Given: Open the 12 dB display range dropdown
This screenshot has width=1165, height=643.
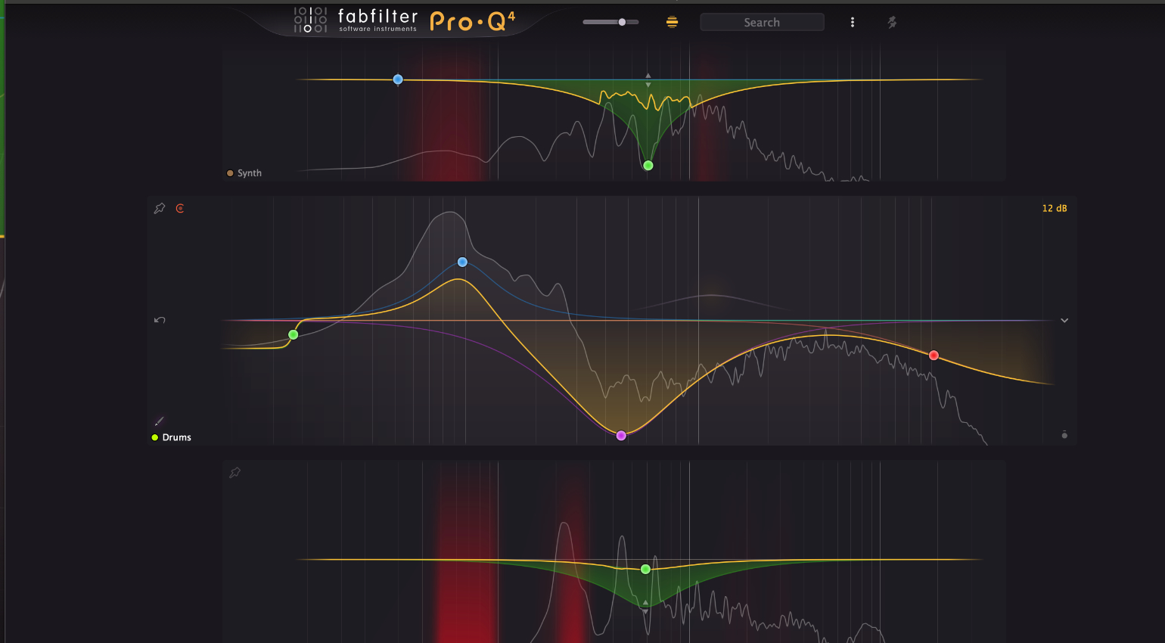Looking at the screenshot, I should [1054, 209].
